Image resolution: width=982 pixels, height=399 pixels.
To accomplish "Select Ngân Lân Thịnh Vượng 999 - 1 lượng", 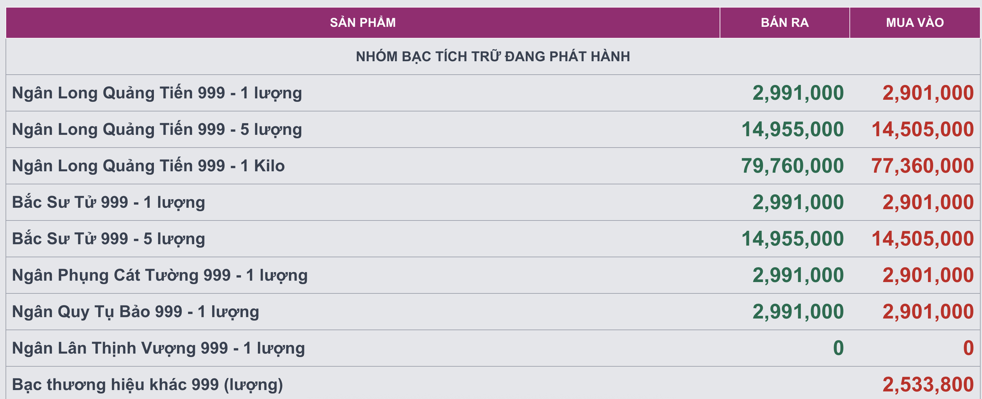I will [158, 348].
